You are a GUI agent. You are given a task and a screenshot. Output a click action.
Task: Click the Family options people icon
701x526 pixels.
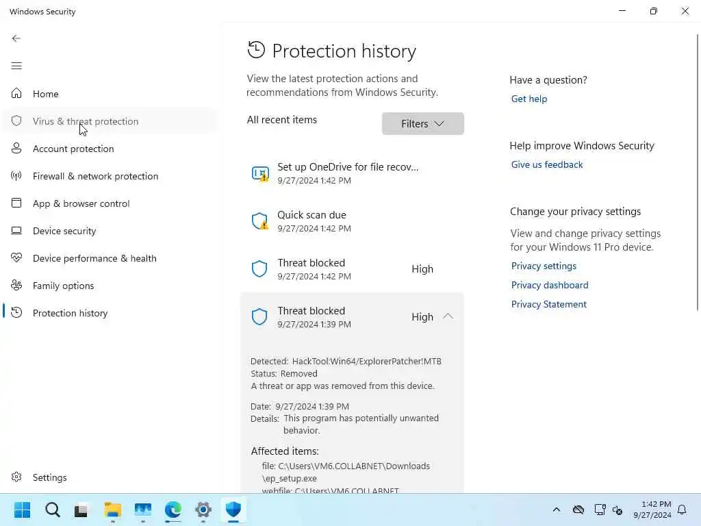click(16, 286)
